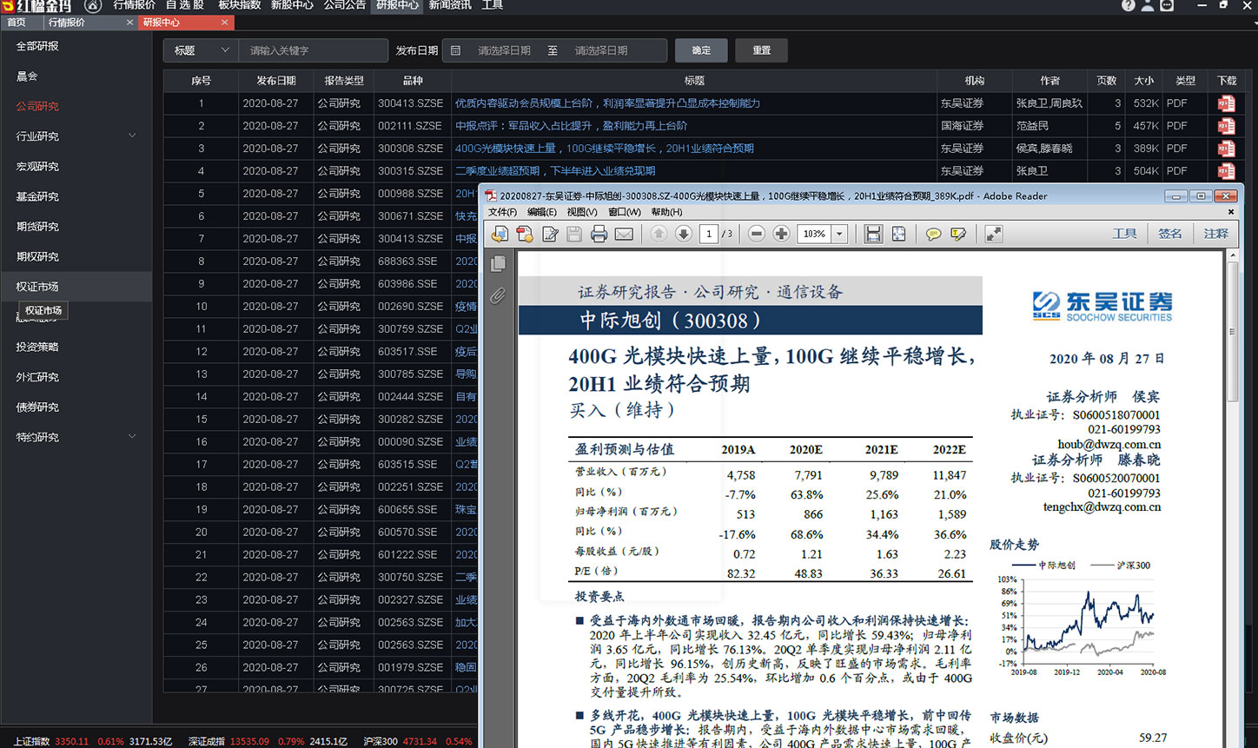Download PDF for the 400G光模块 report row
Viewport: 1258px width, 748px height.
click(1226, 149)
